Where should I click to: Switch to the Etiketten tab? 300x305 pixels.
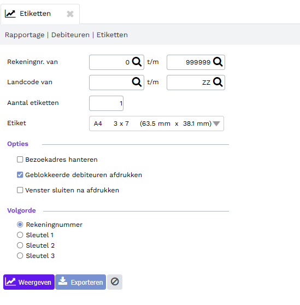(35, 14)
